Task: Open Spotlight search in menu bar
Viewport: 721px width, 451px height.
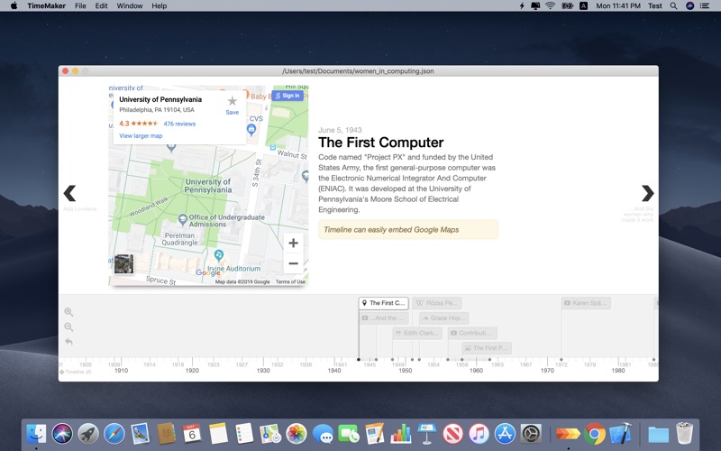Action: point(673,6)
